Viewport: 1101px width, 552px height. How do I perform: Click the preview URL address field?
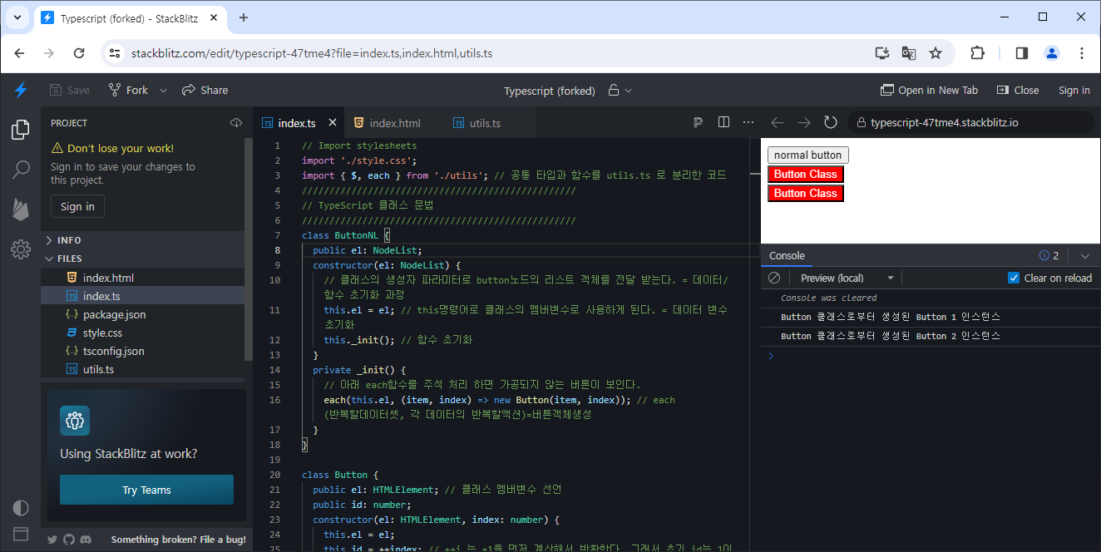coord(971,123)
